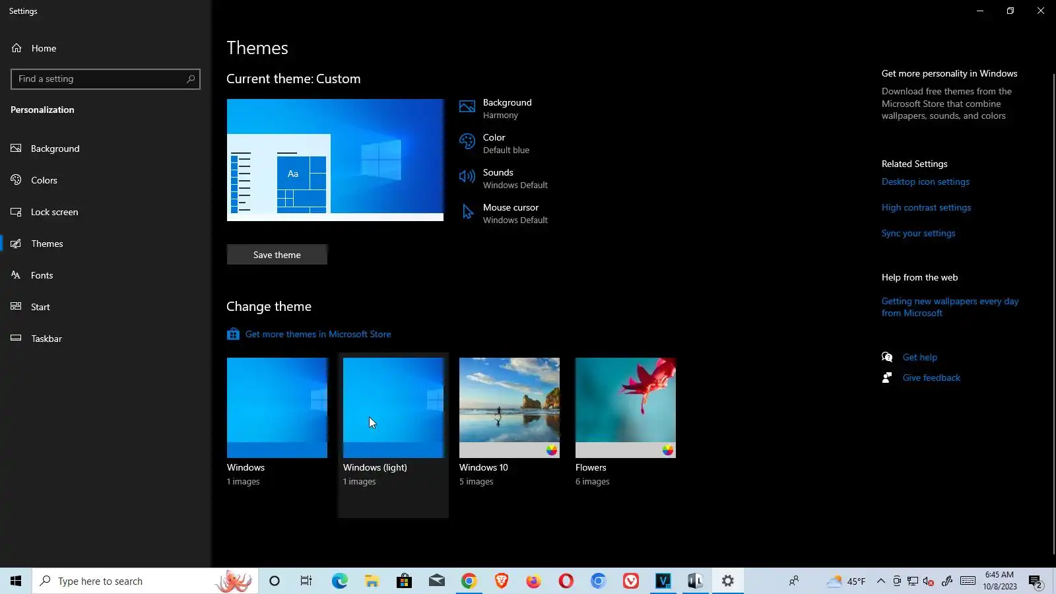
Task: Click the search magnifier icon in Find a setting
Action: coord(191,79)
